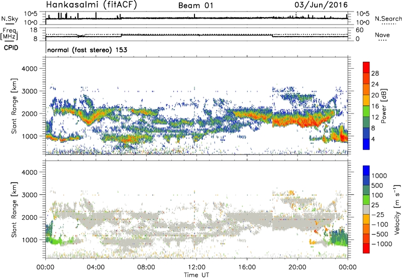Click the strong echo band near 20:00 power plot

pyautogui.click(x=303, y=119)
